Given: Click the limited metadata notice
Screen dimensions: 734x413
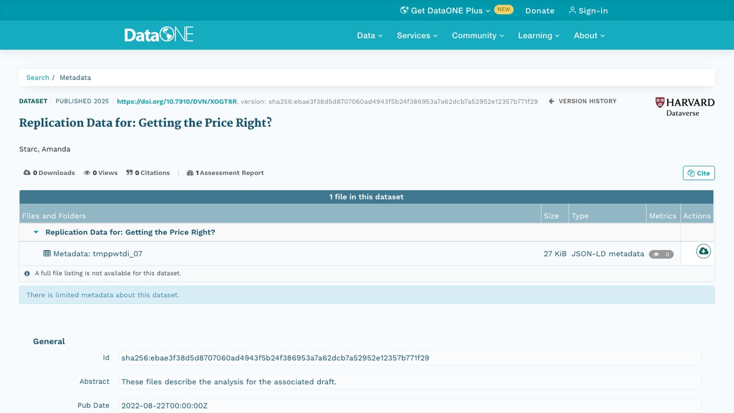Looking at the screenshot, I should (367, 295).
